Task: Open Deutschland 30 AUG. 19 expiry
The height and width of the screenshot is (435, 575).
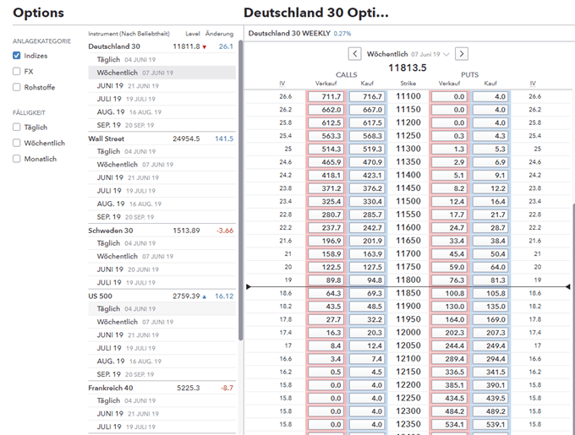Action: [x=162, y=112]
